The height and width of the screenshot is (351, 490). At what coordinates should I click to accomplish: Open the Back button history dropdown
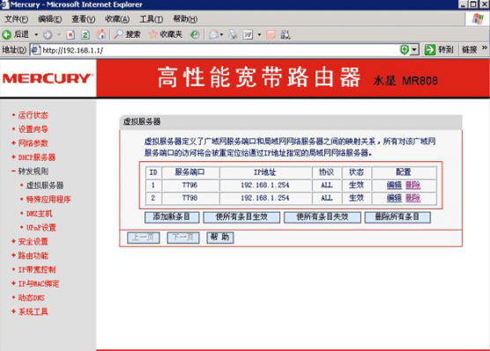[36, 34]
